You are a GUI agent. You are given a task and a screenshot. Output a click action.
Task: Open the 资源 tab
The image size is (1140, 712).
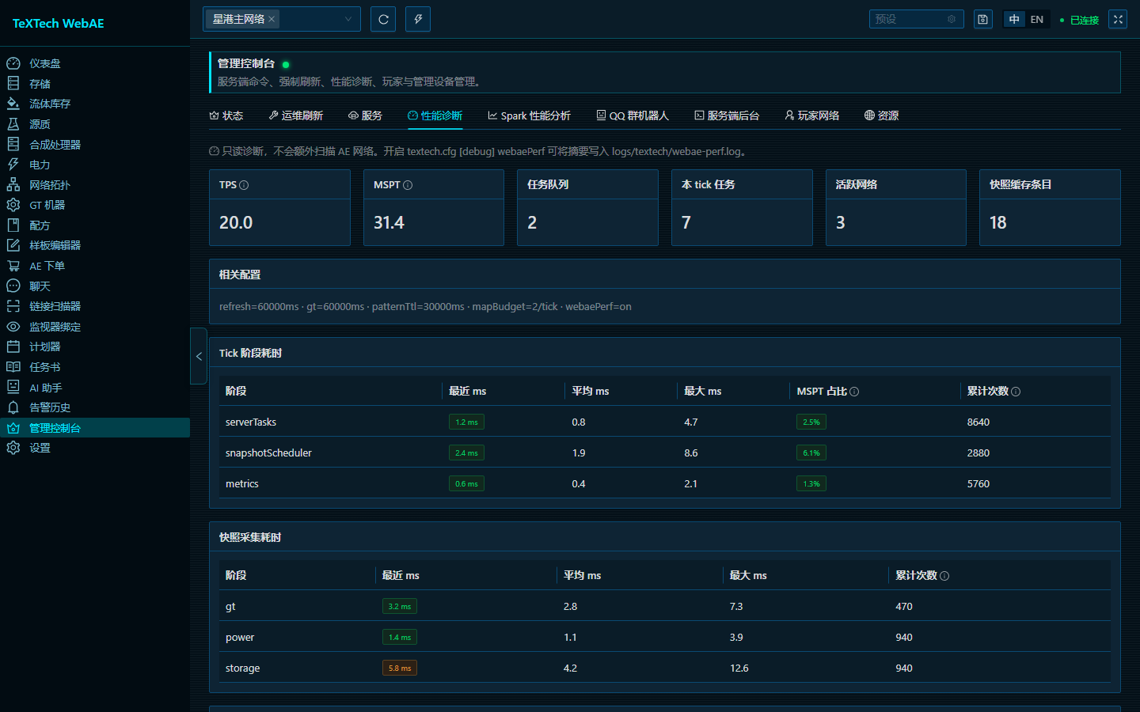tap(882, 116)
